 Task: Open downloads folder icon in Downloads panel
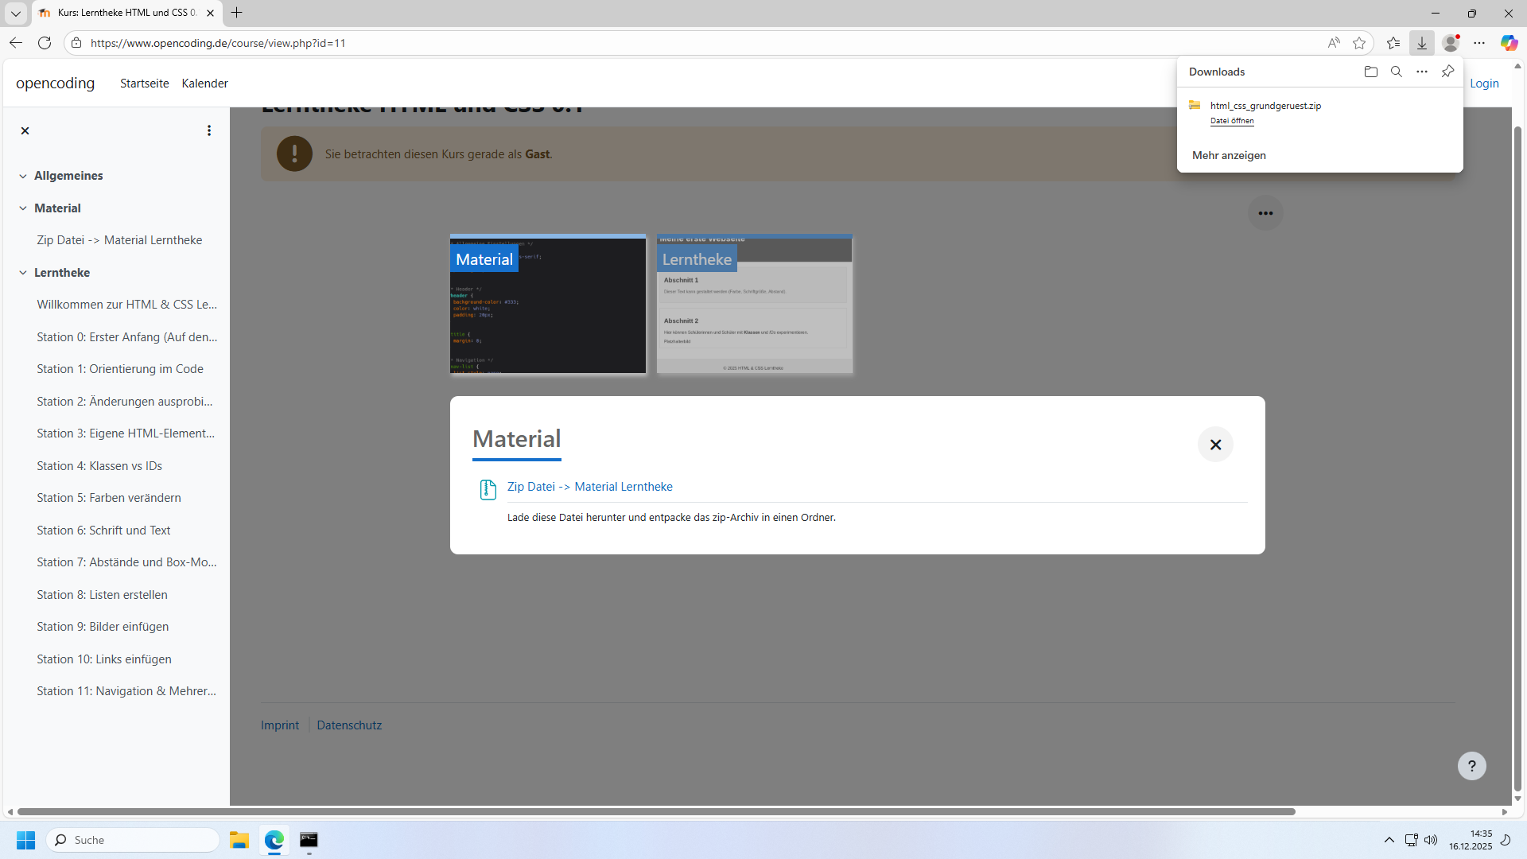point(1370,72)
